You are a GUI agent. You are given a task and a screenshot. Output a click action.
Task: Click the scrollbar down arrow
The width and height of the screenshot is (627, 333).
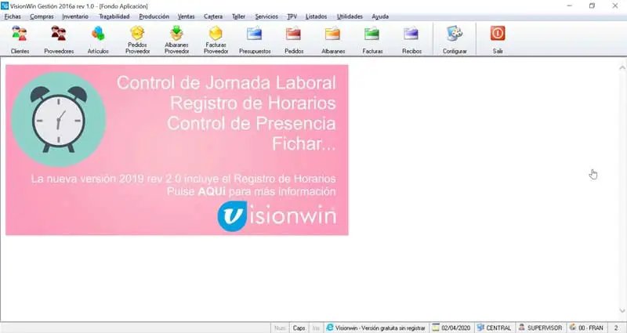click(x=622, y=310)
